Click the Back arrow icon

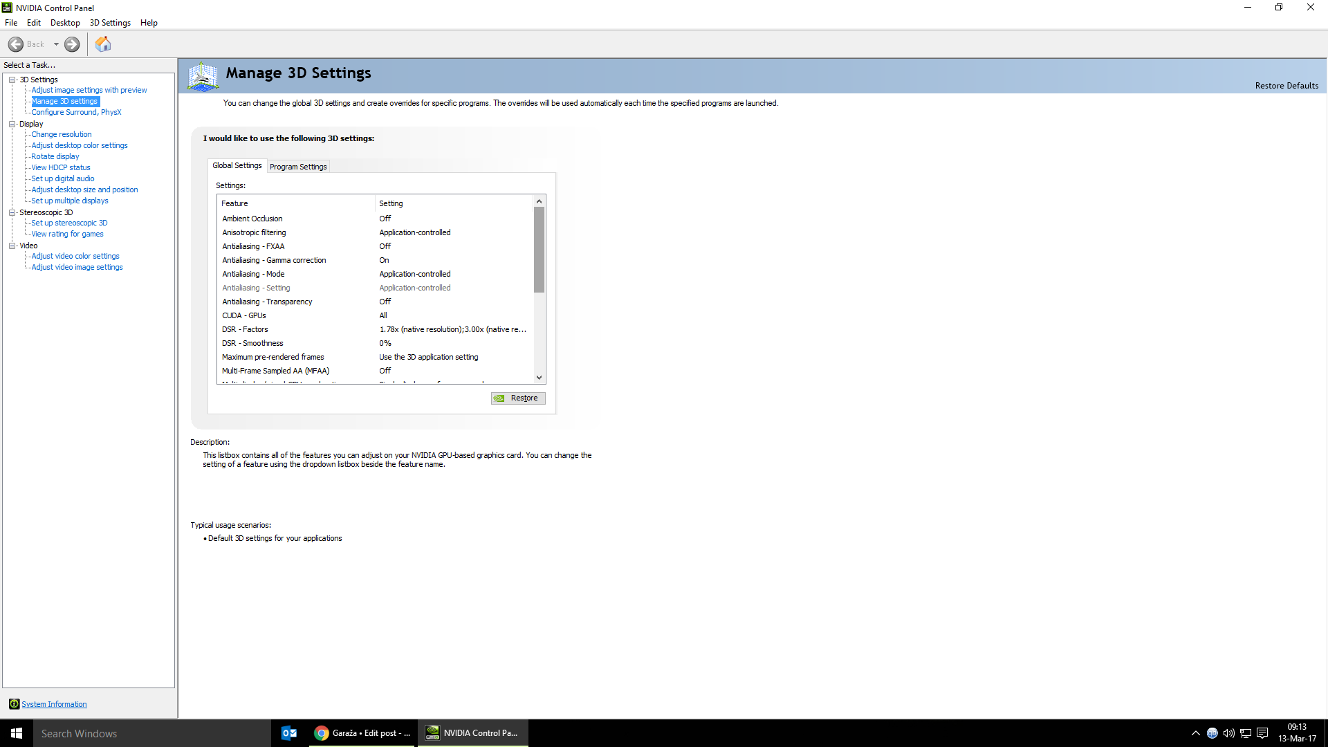tap(16, 44)
